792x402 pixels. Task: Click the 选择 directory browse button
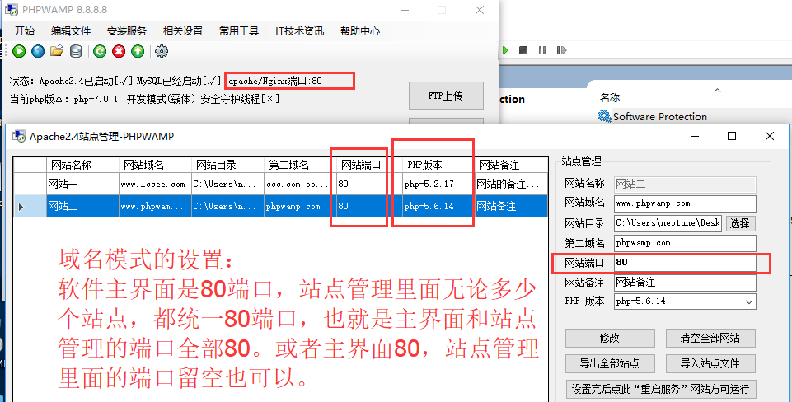(x=740, y=223)
